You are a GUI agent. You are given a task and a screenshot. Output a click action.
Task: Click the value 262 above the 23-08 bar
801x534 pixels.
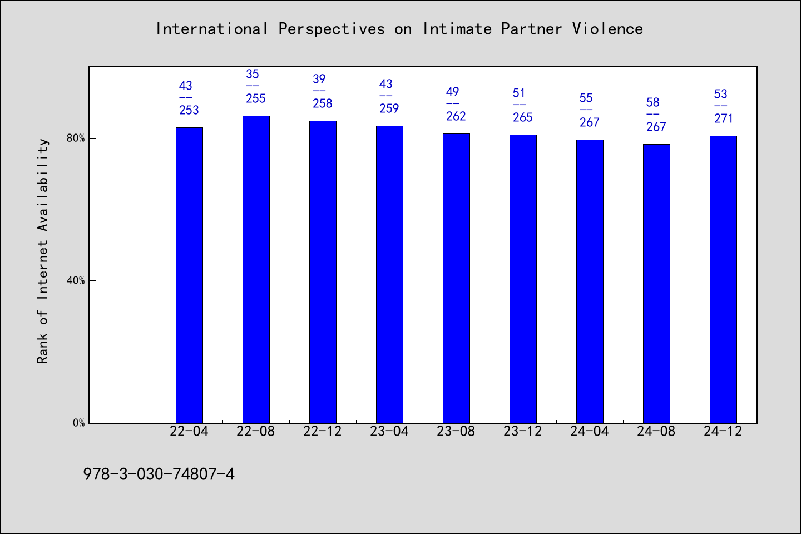point(456,116)
